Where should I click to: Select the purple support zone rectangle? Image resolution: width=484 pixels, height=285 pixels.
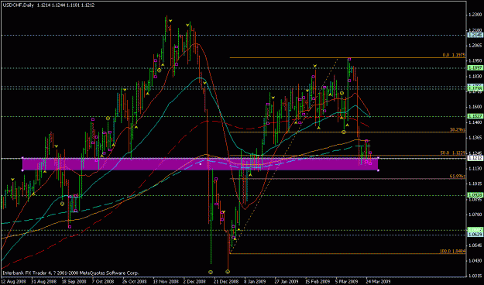201,164
